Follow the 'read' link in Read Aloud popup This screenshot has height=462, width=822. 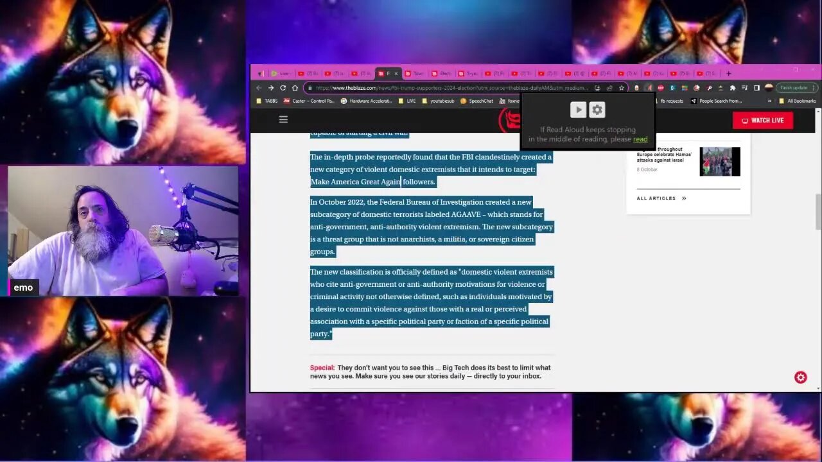tap(640, 139)
